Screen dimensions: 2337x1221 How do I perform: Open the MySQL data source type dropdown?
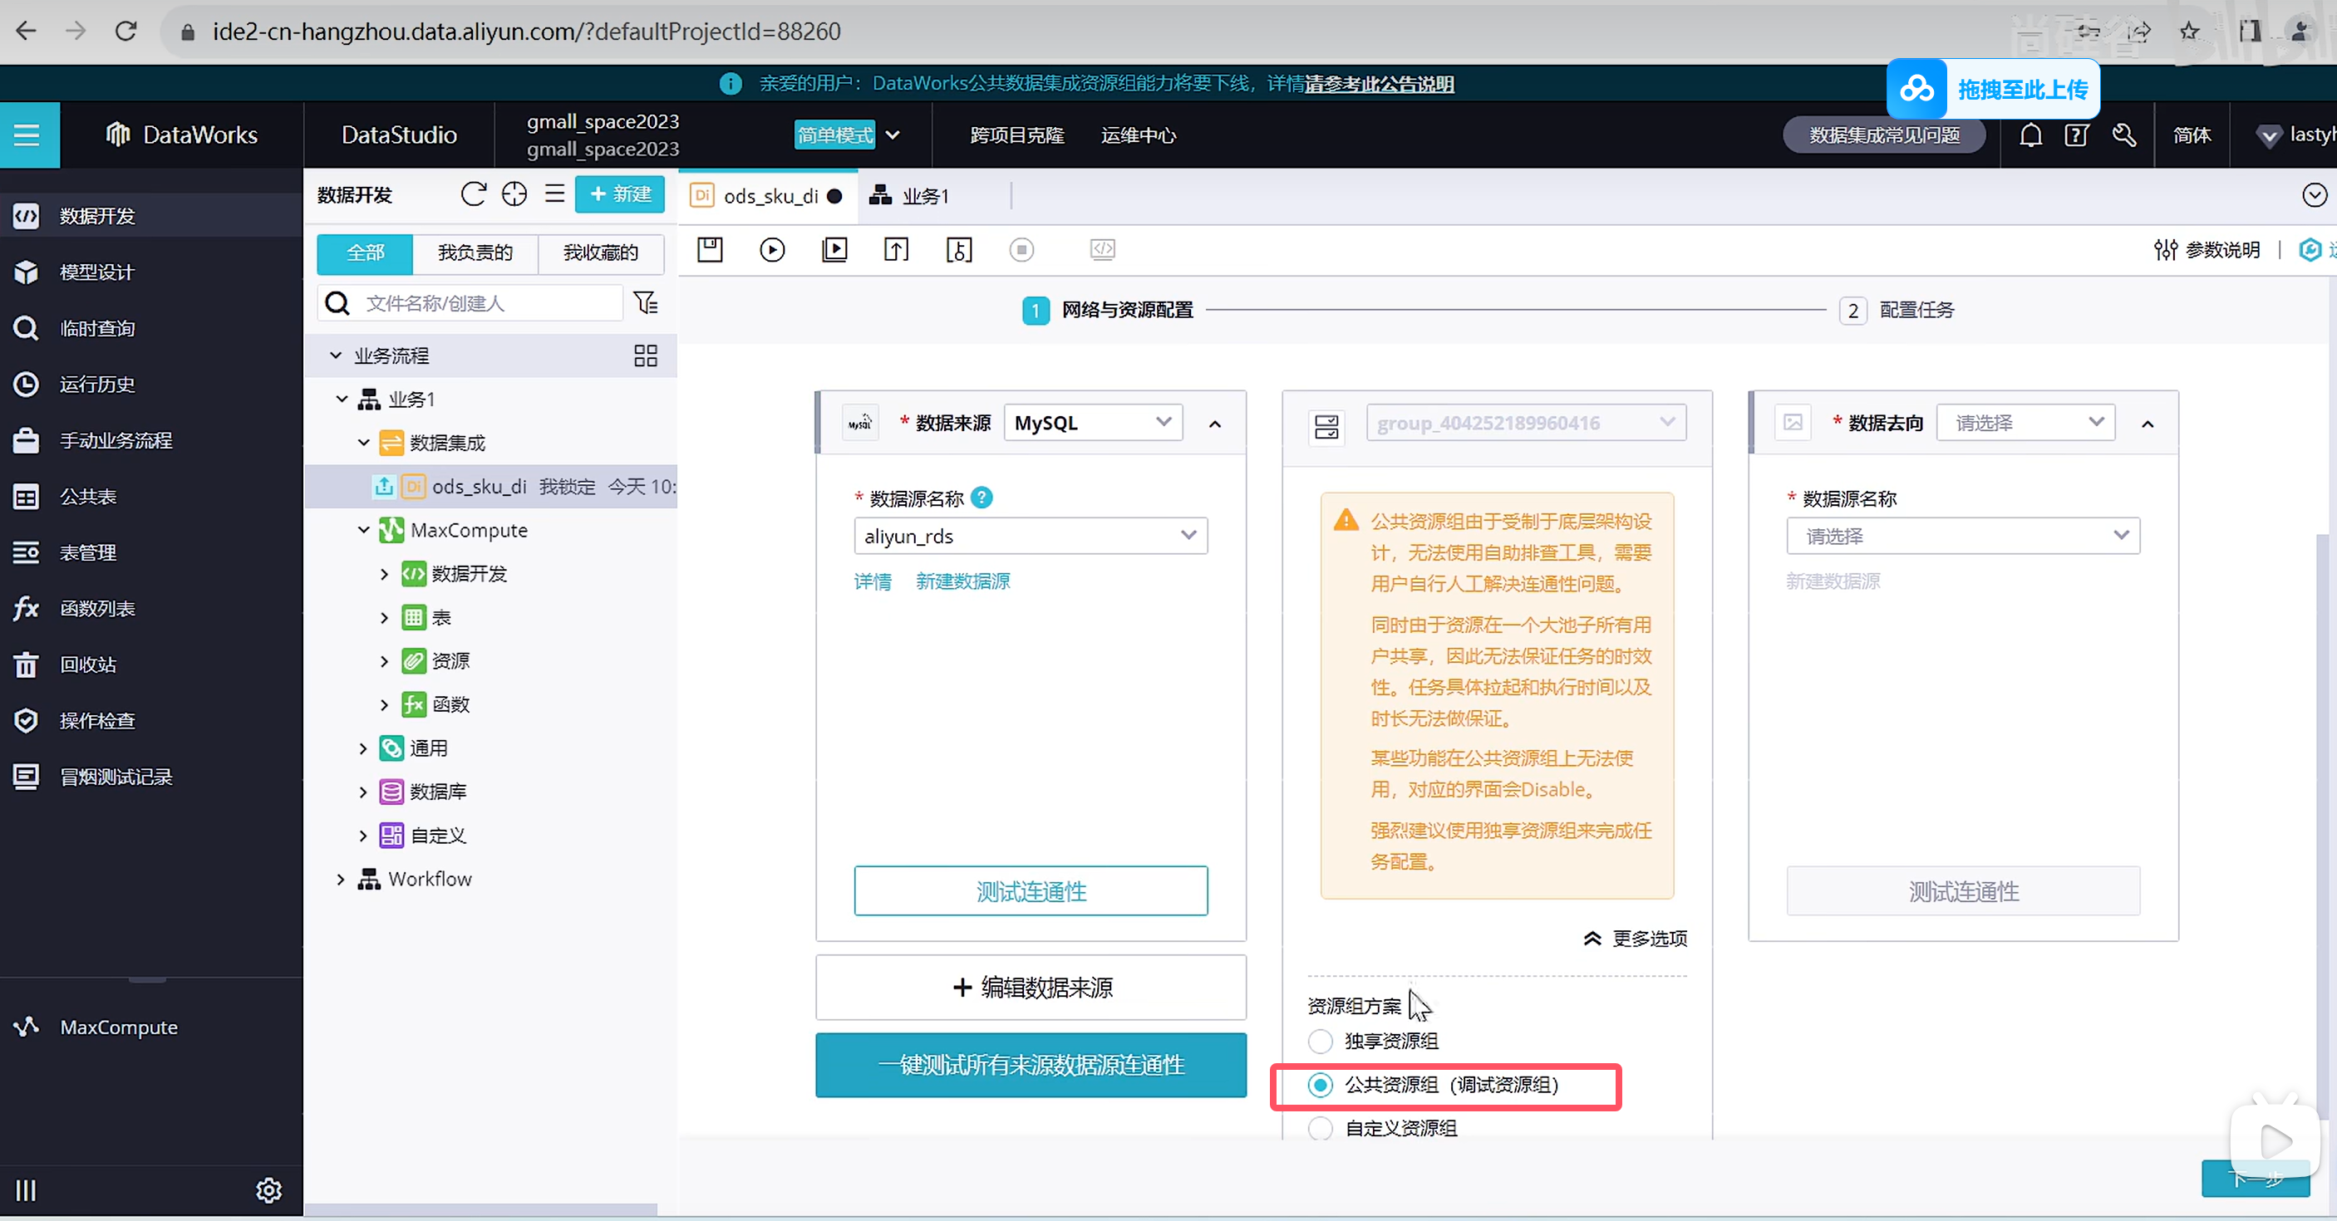point(1092,423)
